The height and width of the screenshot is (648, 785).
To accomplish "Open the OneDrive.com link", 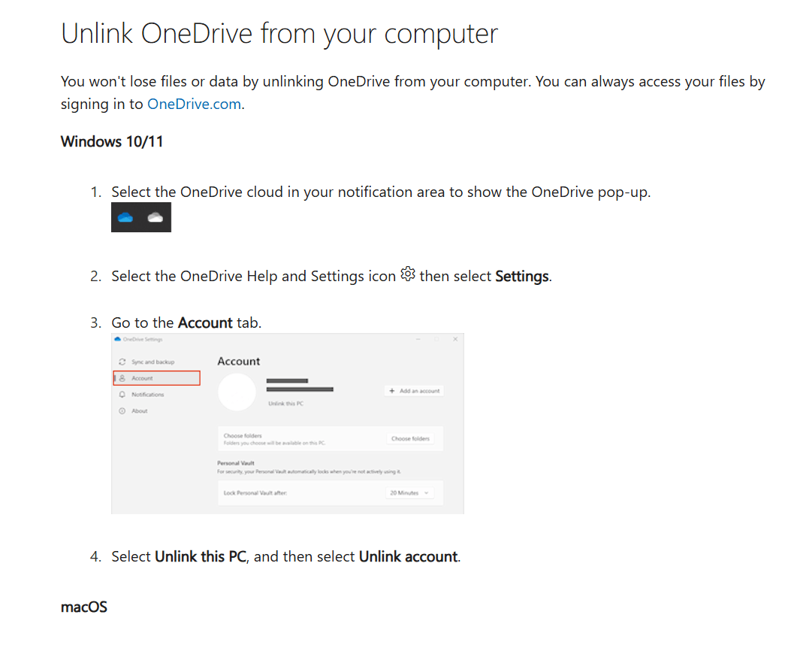I will click(195, 104).
